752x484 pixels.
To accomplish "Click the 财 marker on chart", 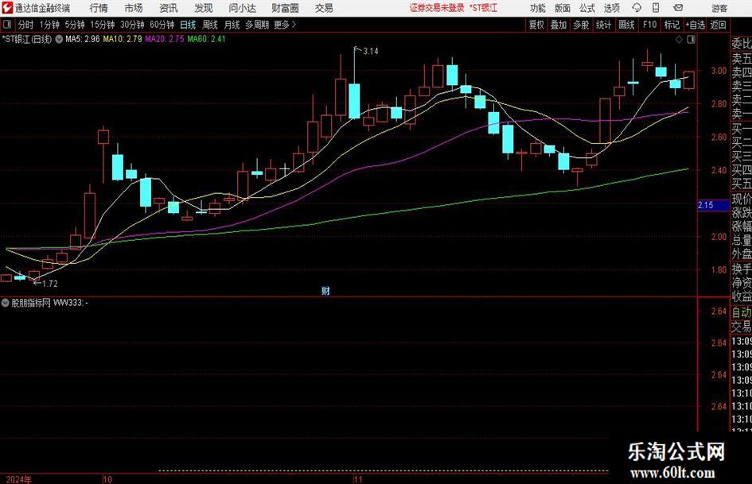I will [x=325, y=291].
